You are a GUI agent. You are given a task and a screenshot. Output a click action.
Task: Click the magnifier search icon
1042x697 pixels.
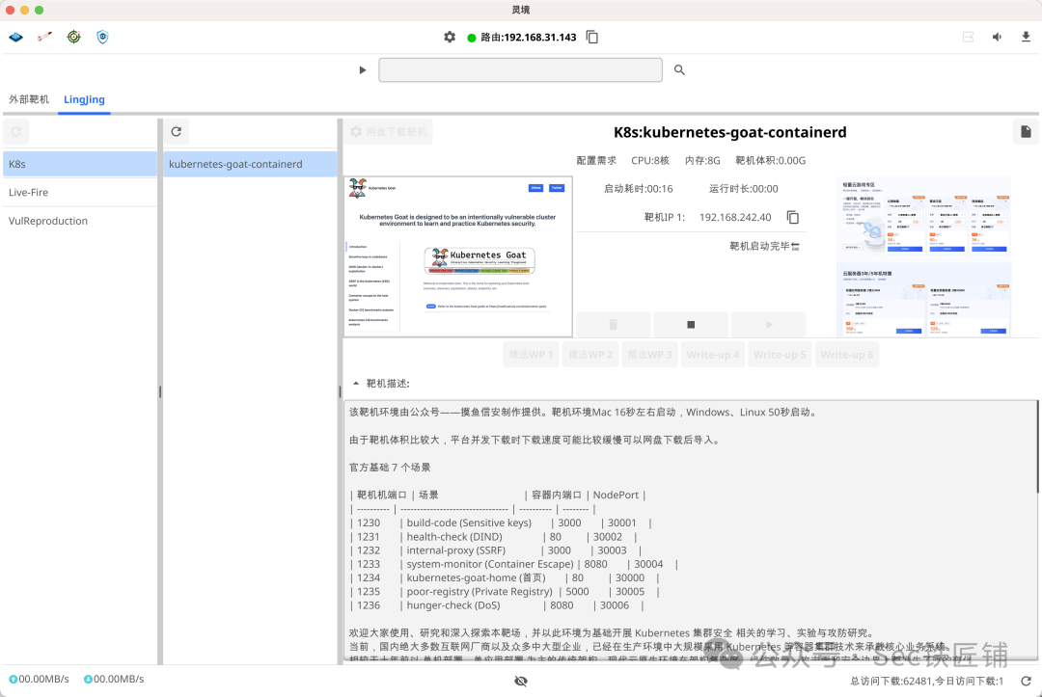(679, 69)
